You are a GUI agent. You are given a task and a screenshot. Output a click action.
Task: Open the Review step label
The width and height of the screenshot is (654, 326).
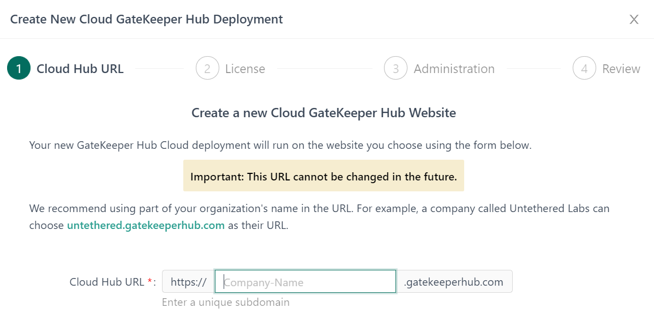(621, 69)
